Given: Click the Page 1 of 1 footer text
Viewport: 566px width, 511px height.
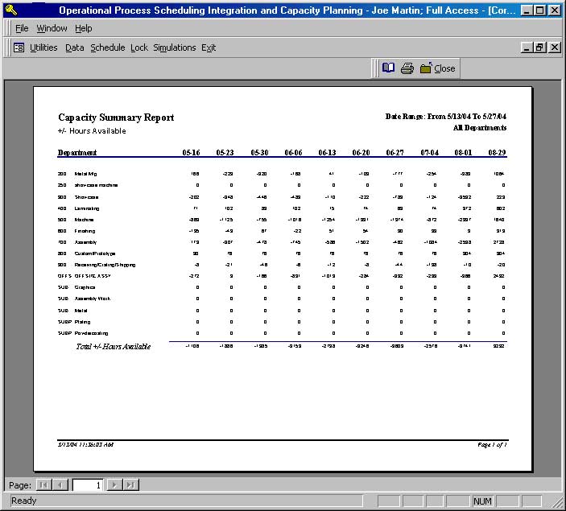Looking at the screenshot, I should point(492,444).
